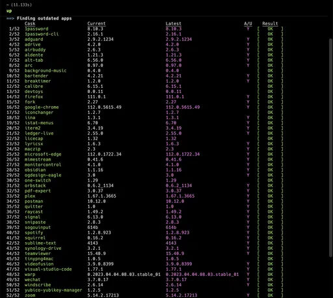Click the 'A/U' column header
The height and width of the screenshot is (298, 333).
(x=248, y=23)
